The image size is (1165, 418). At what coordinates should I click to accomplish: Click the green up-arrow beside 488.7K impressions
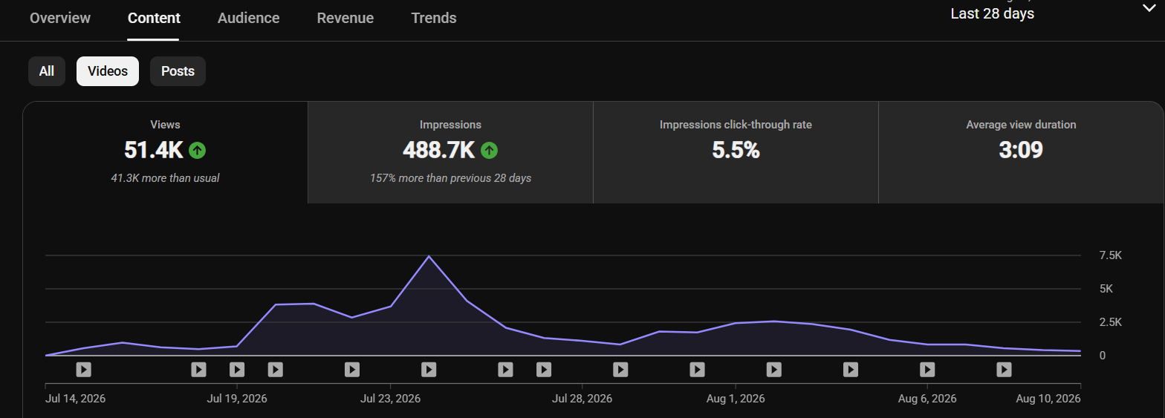[489, 151]
